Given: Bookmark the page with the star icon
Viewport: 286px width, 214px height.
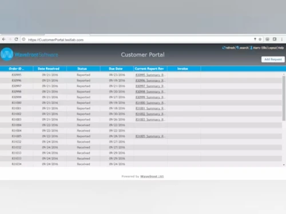Looking at the screenshot, I should point(260,39).
